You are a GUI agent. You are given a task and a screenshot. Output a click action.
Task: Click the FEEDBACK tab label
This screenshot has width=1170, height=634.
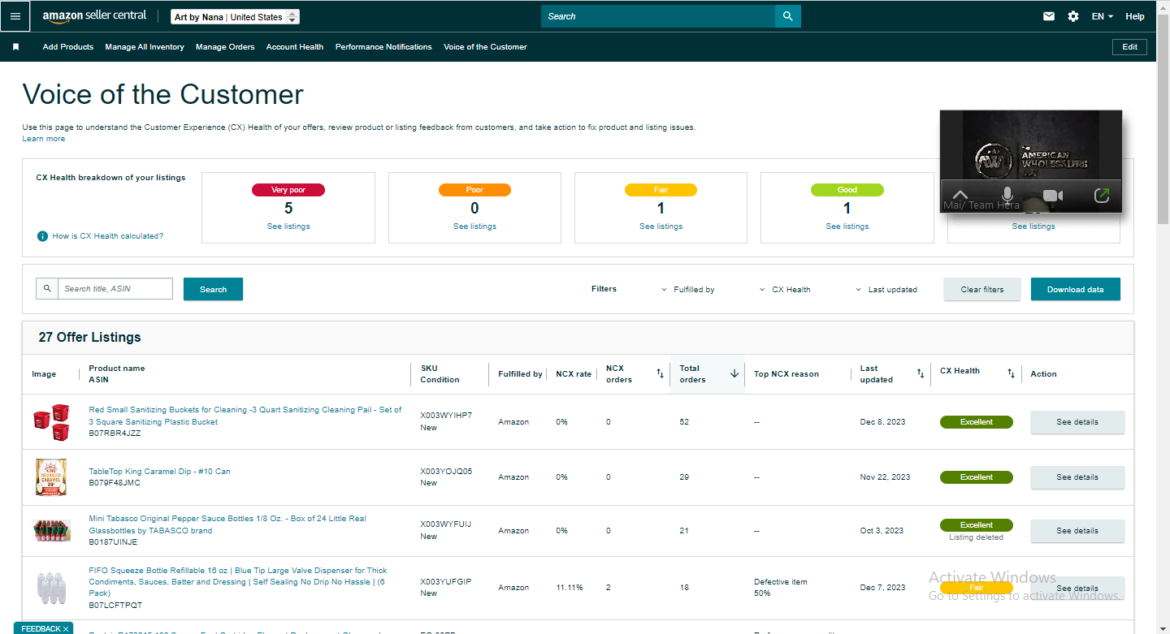point(40,628)
